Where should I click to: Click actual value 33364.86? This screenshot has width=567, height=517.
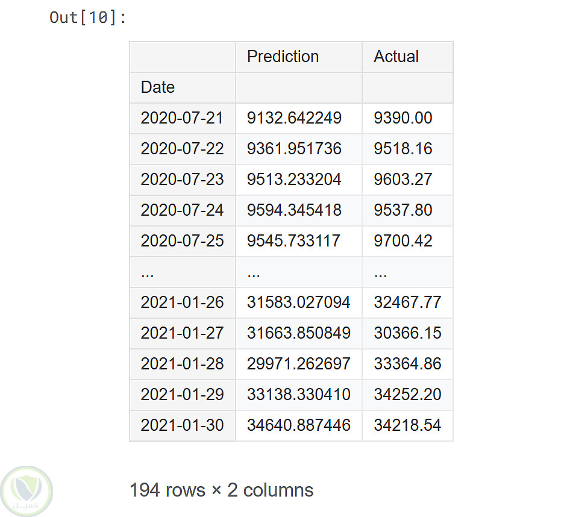coord(407,364)
